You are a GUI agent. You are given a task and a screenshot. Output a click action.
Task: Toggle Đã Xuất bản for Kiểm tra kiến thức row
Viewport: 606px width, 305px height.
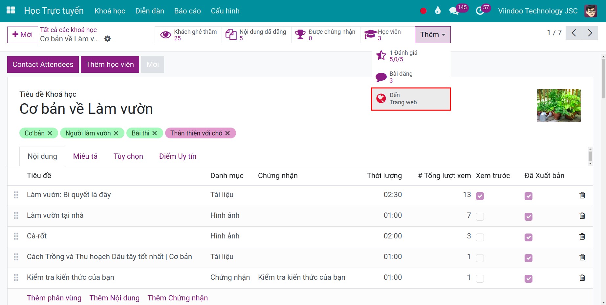click(x=529, y=279)
